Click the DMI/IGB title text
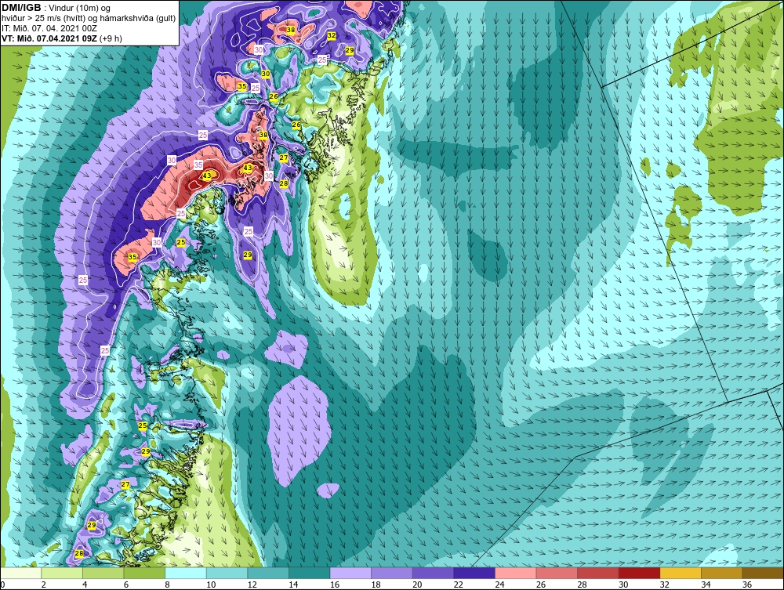 pos(21,8)
